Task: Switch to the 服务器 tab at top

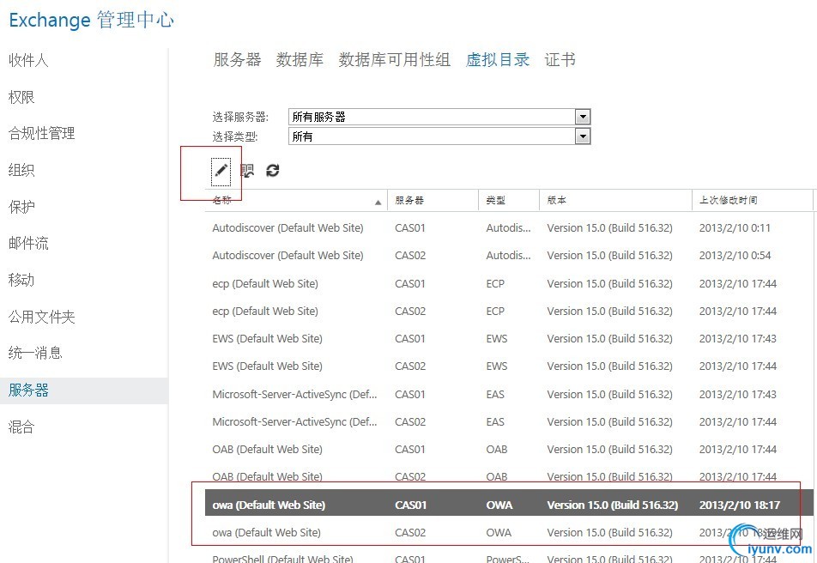Action: point(237,59)
